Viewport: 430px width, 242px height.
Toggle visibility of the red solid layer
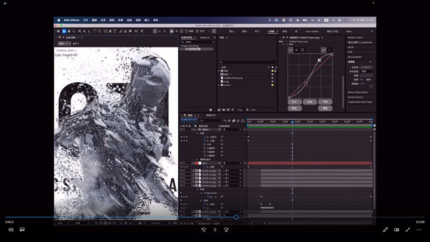[182, 163]
